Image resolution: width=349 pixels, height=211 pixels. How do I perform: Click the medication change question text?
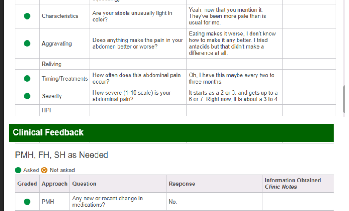coord(107,202)
